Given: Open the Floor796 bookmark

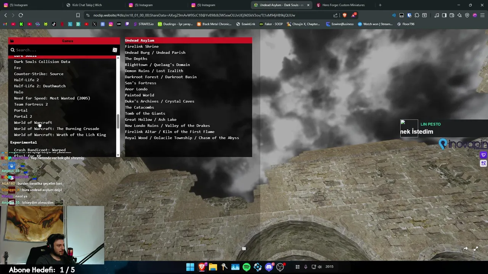Looking at the screenshot, I should click(406, 24).
